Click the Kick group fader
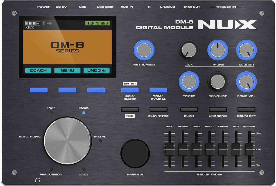 point(170,148)
